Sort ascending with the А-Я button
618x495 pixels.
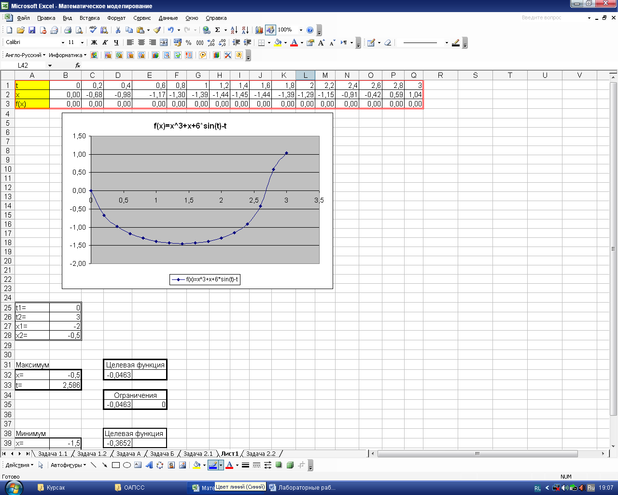coord(234,30)
